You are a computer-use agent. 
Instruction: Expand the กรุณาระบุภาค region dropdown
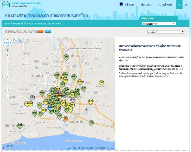point(159,23)
